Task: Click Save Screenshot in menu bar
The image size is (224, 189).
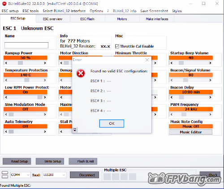Action: click(154, 11)
